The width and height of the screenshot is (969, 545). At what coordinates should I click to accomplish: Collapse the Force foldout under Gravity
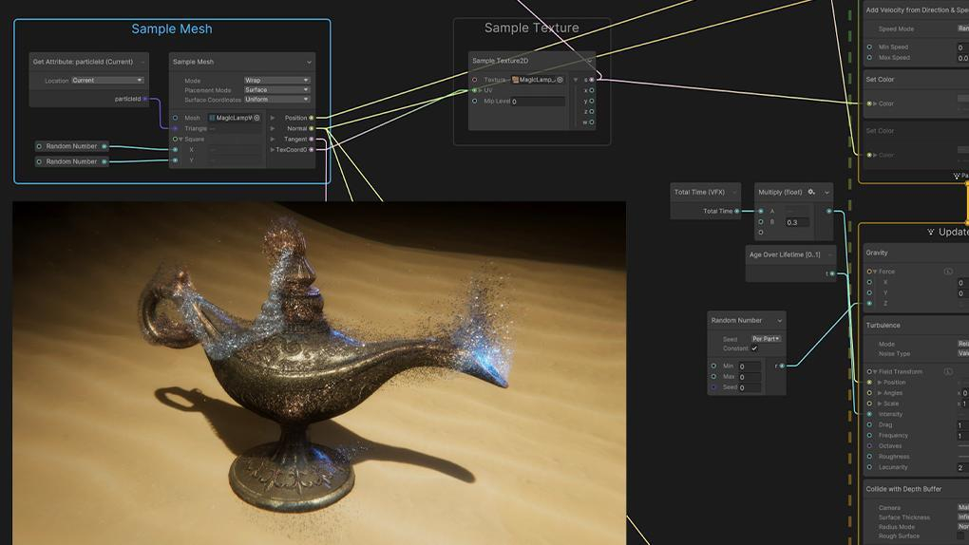[x=875, y=272]
